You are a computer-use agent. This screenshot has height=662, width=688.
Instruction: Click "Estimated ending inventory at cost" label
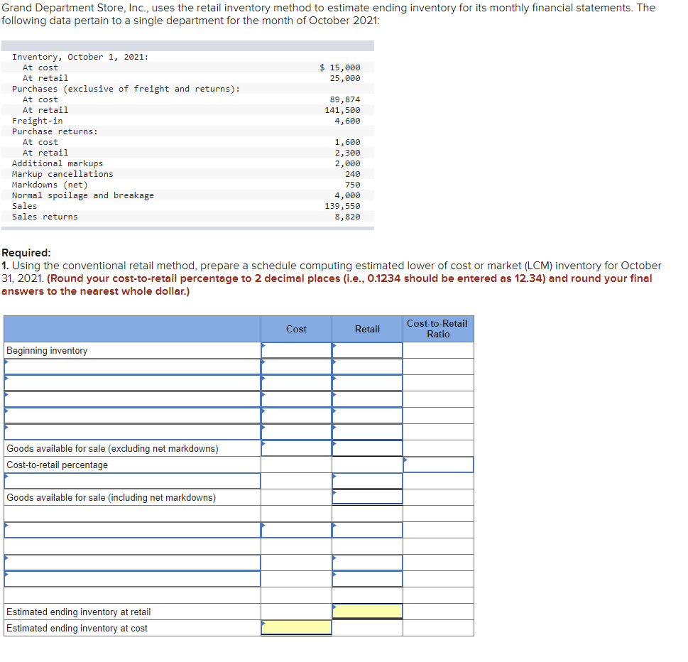point(77,628)
